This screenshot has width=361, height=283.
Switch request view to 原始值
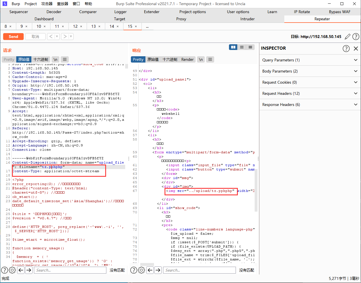click(x=24, y=59)
